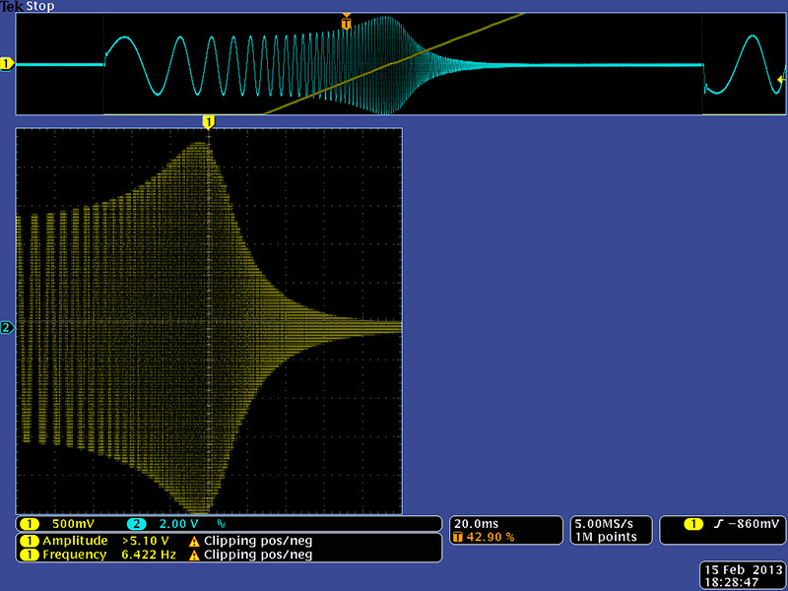This screenshot has height=591, width=788.
Task: Click the warning icon on the Frequency row
Action: tap(194, 555)
